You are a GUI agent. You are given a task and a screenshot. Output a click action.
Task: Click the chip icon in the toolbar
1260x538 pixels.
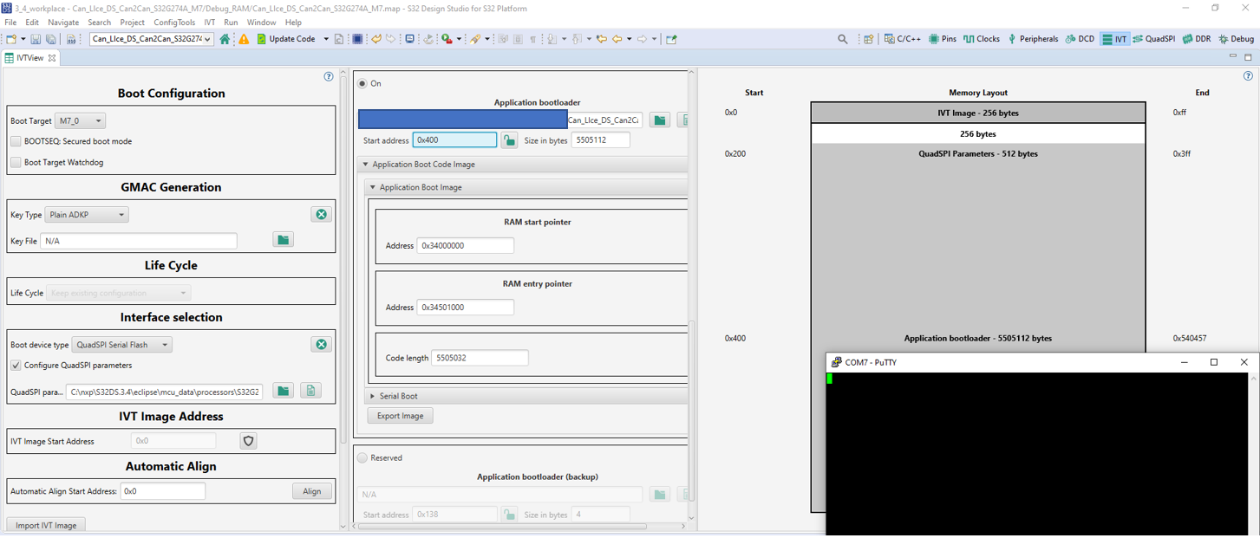357,39
